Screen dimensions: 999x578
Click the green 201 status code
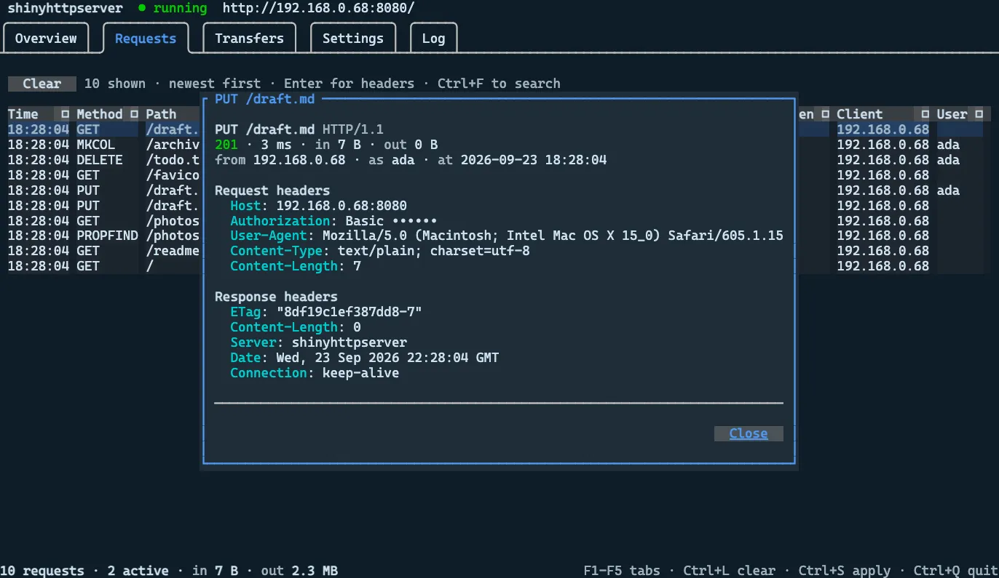pyautogui.click(x=226, y=145)
